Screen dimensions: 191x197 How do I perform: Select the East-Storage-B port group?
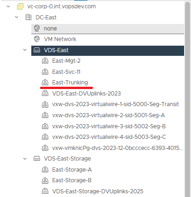click(72, 180)
